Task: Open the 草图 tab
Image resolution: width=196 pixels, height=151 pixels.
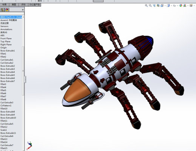Action: tap(14, 5)
